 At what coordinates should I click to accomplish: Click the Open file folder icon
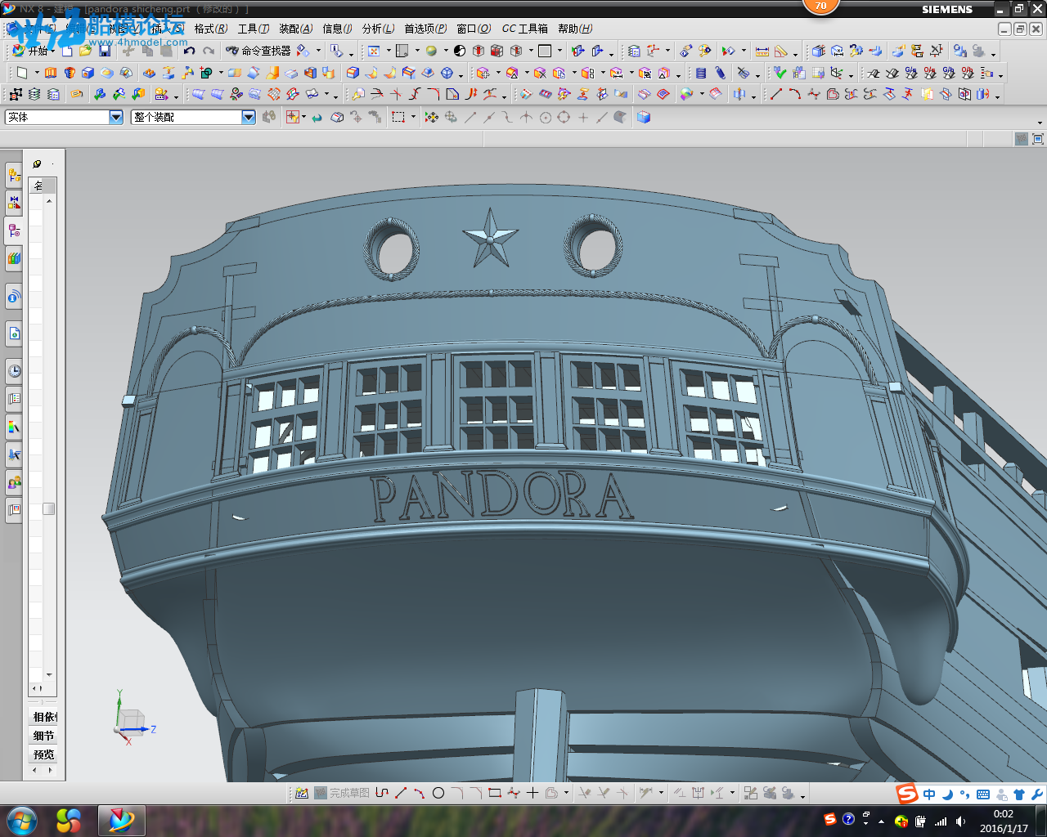tap(86, 51)
